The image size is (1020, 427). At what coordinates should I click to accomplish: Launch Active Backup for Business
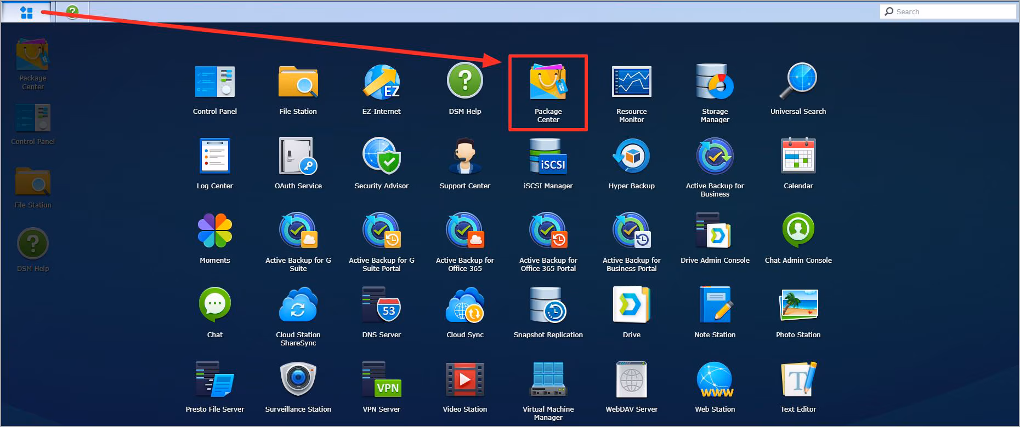[715, 168]
